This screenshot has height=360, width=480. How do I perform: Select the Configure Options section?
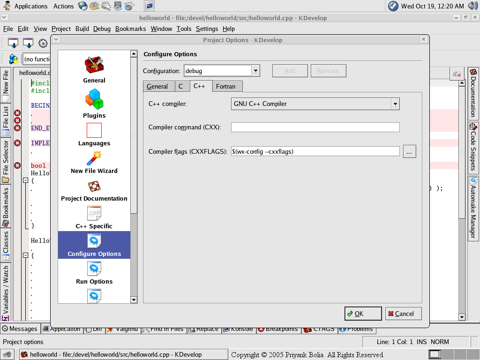tap(94, 245)
